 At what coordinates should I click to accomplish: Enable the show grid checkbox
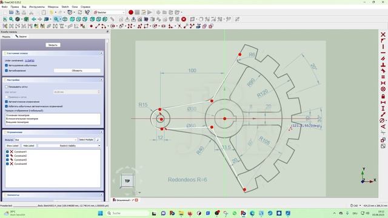point(7,87)
